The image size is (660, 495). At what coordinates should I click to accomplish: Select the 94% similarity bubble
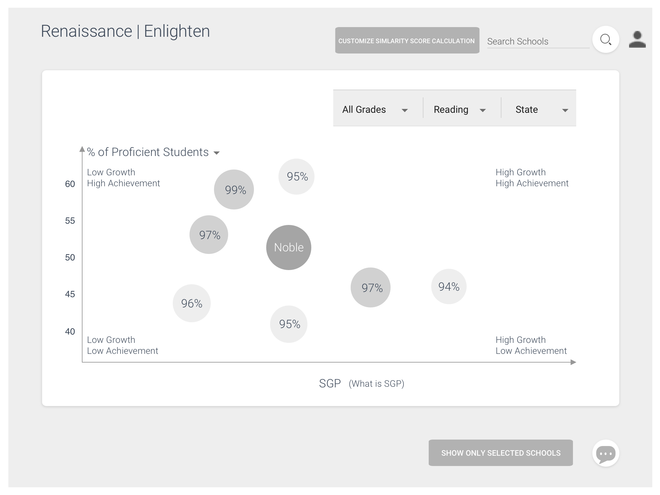449,286
